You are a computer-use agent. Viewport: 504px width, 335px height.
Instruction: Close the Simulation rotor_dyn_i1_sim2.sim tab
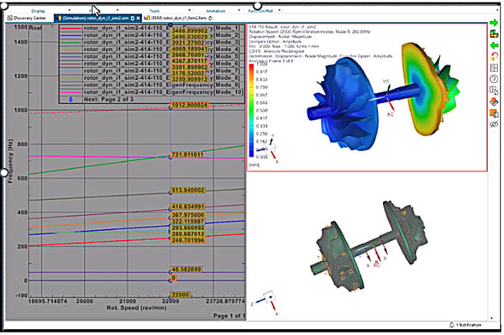pos(139,18)
